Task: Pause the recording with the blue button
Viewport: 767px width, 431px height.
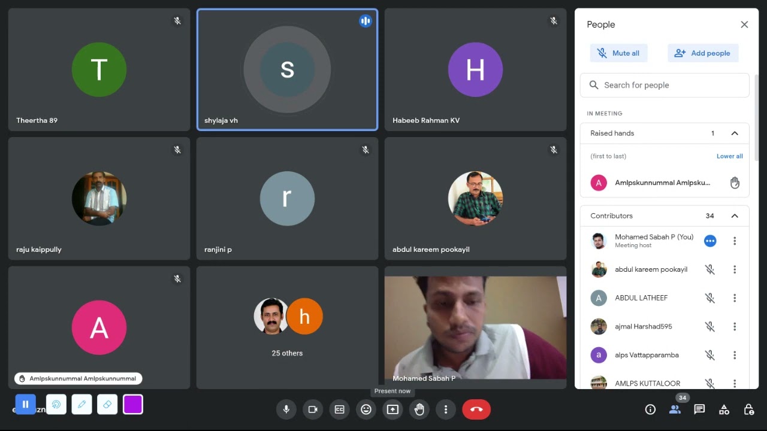Action: 25,405
